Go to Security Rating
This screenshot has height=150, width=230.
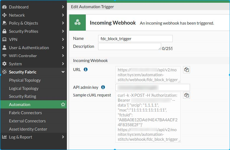[22, 96]
